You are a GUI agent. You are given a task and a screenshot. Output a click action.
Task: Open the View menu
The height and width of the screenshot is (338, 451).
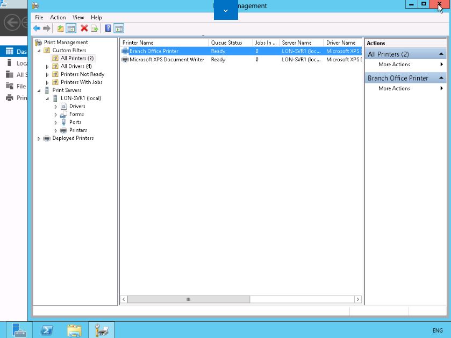pyautogui.click(x=78, y=18)
